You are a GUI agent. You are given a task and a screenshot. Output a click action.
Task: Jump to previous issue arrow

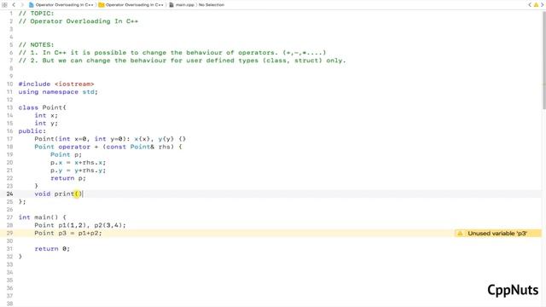(x=530, y=5)
